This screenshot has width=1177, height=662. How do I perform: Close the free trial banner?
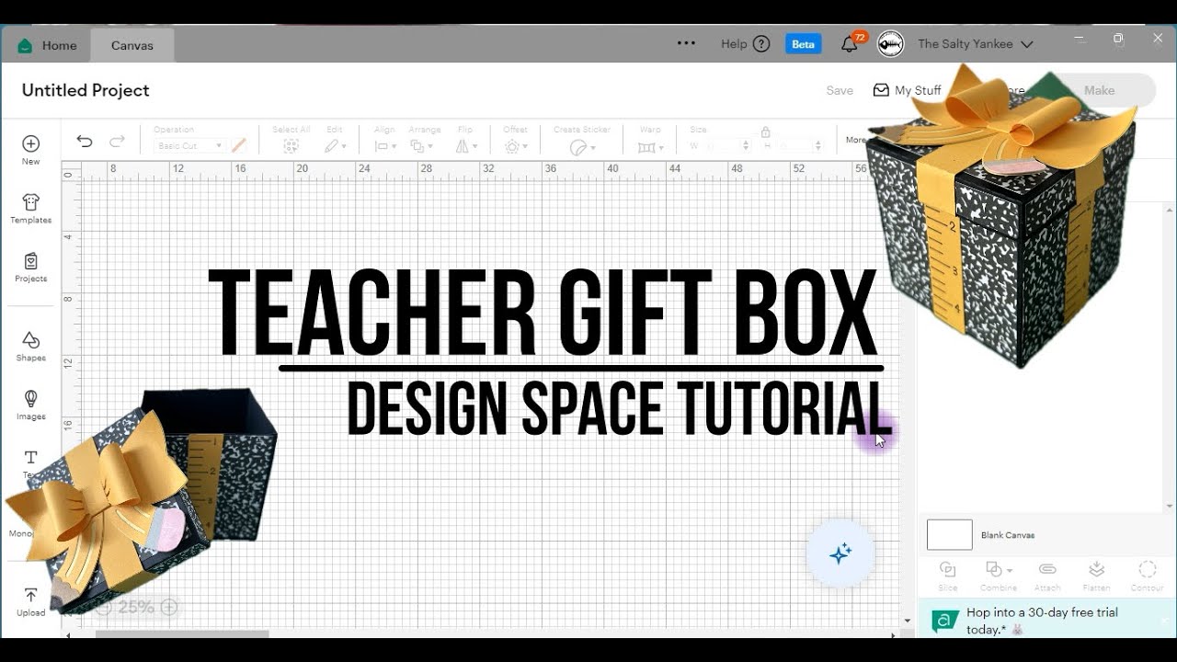click(x=1165, y=622)
